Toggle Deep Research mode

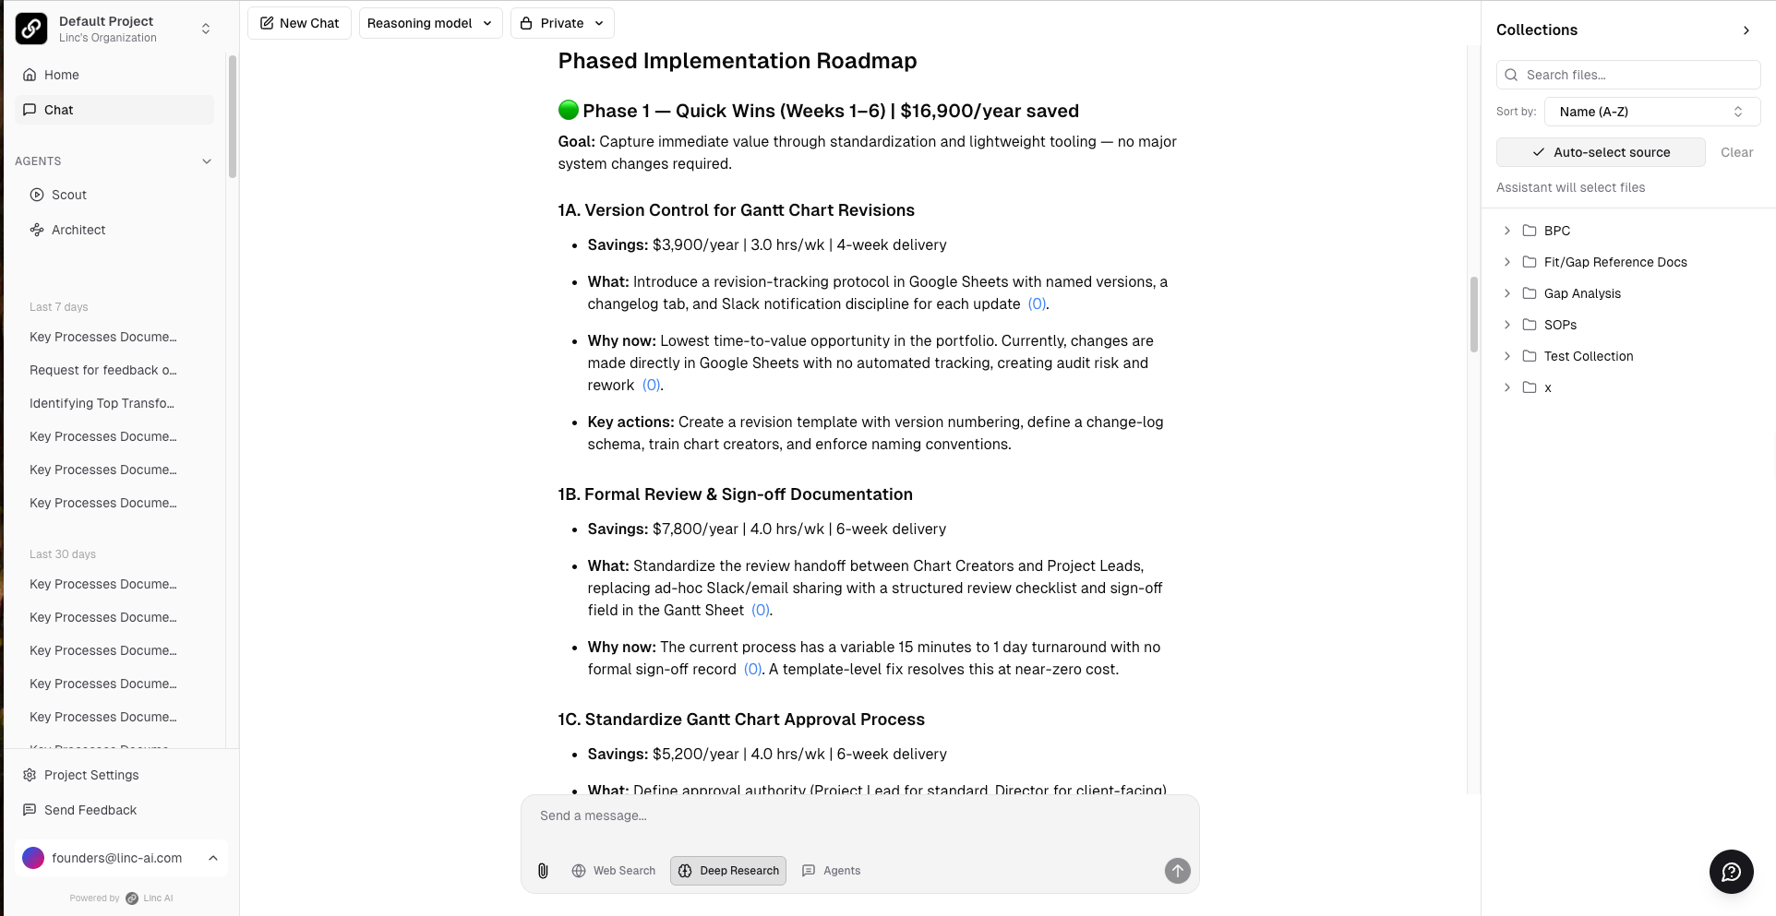(728, 871)
